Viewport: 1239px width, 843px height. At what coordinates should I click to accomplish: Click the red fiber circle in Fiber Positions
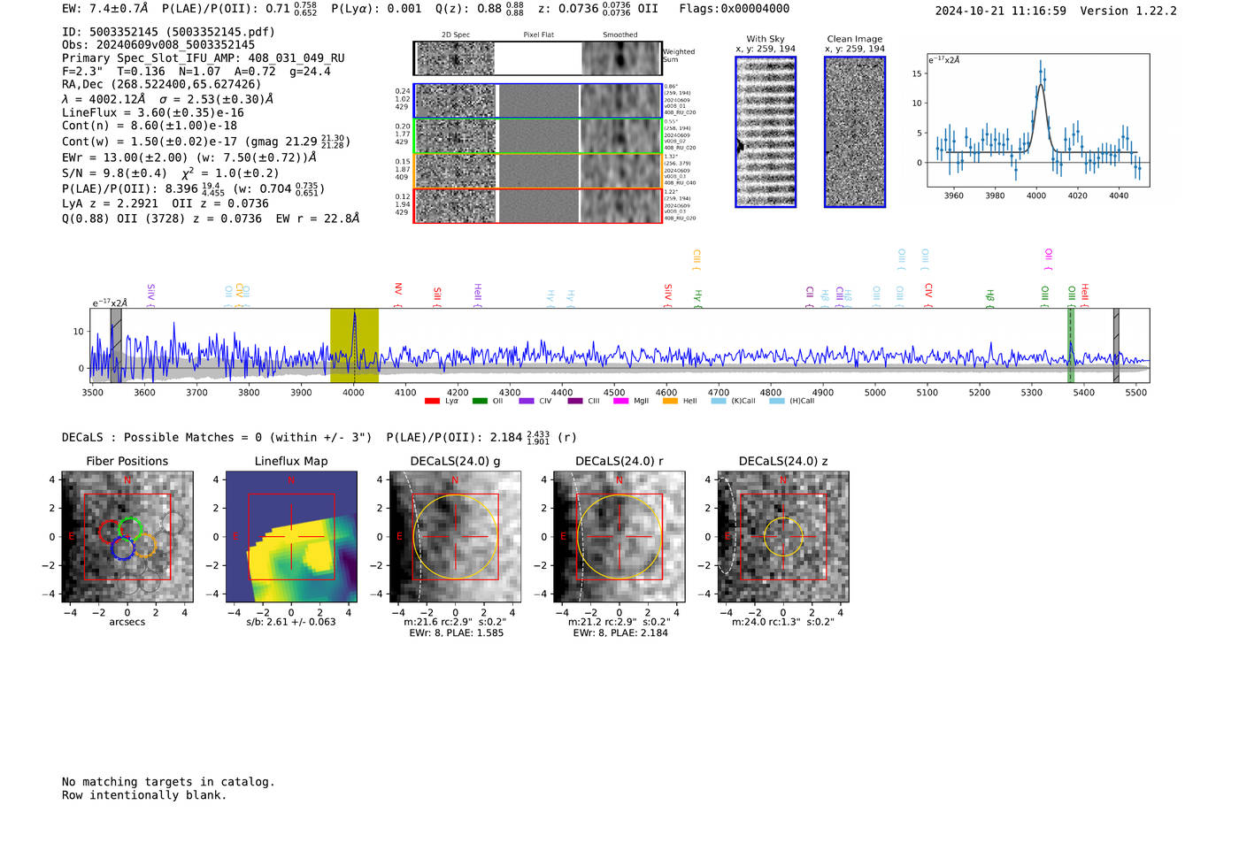click(110, 532)
